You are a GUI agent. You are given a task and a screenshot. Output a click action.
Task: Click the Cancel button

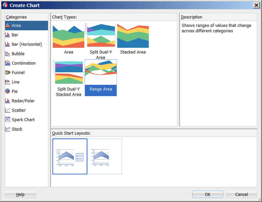click(242, 194)
